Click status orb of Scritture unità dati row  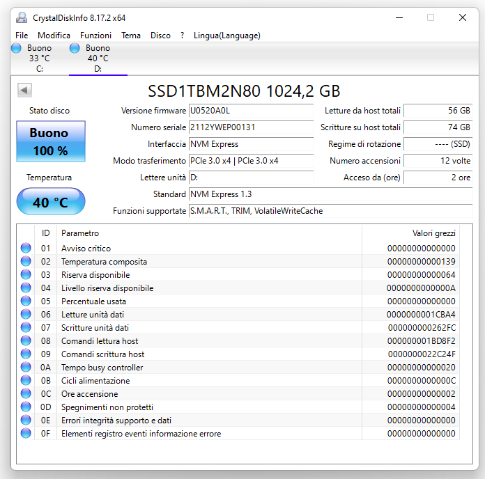[26, 328]
